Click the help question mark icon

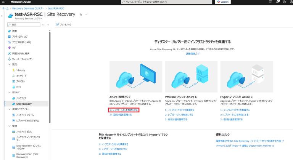click(x=291, y=2)
